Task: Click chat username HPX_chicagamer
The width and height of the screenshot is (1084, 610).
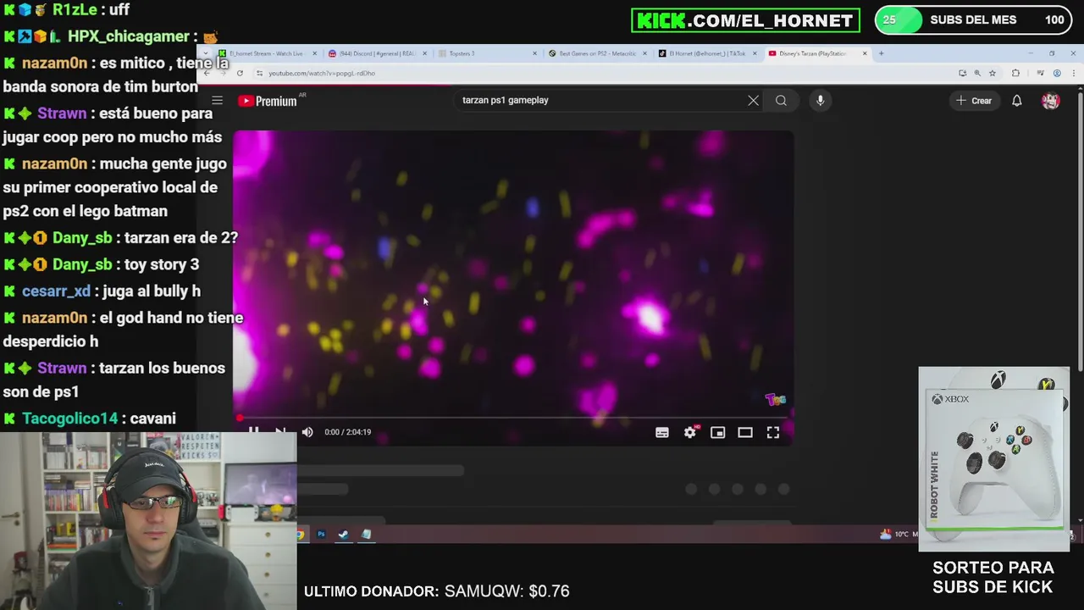Action: click(x=129, y=36)
